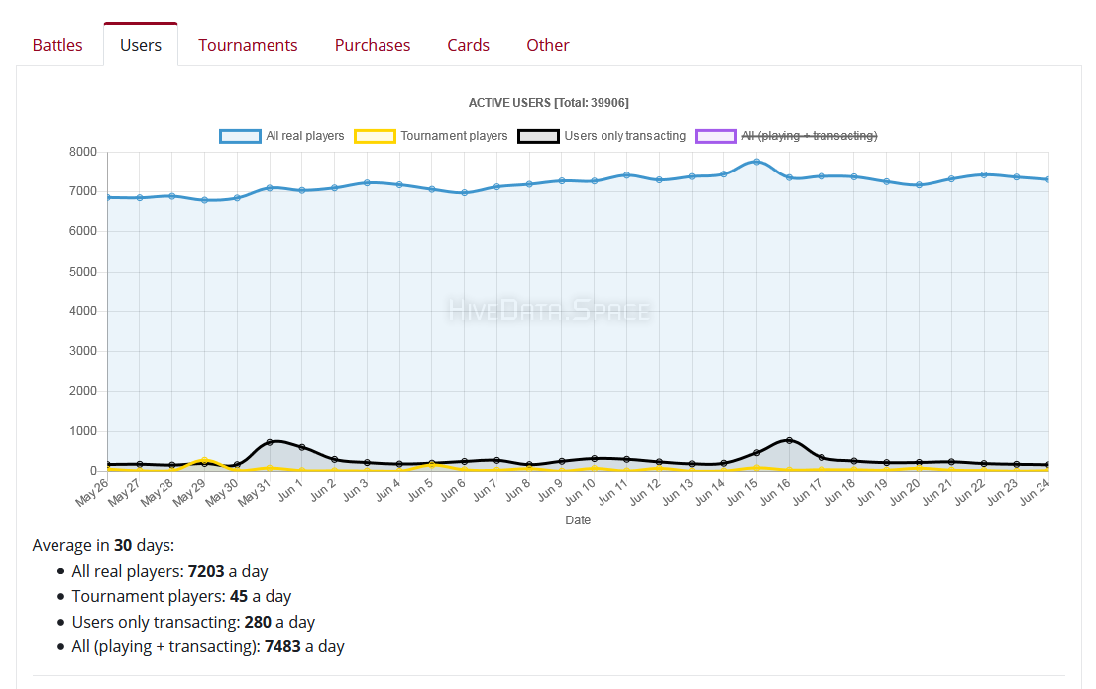1096x689 pixels.
Task: Click the Jun 1 x-axis date label
Action: click(290, 489)
